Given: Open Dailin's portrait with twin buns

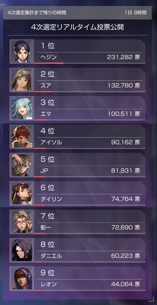Looking at the screenshot, I should (x=22, y=193).
